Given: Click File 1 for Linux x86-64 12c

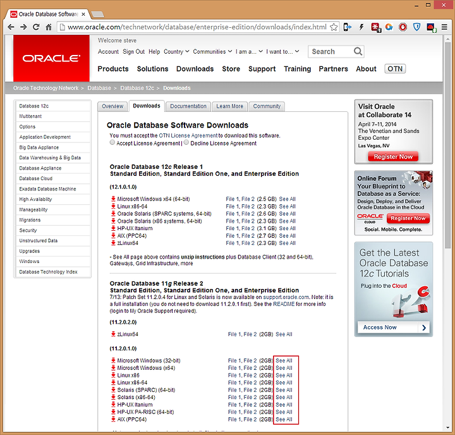Looking at the screenshot, I should coord(232,206).
